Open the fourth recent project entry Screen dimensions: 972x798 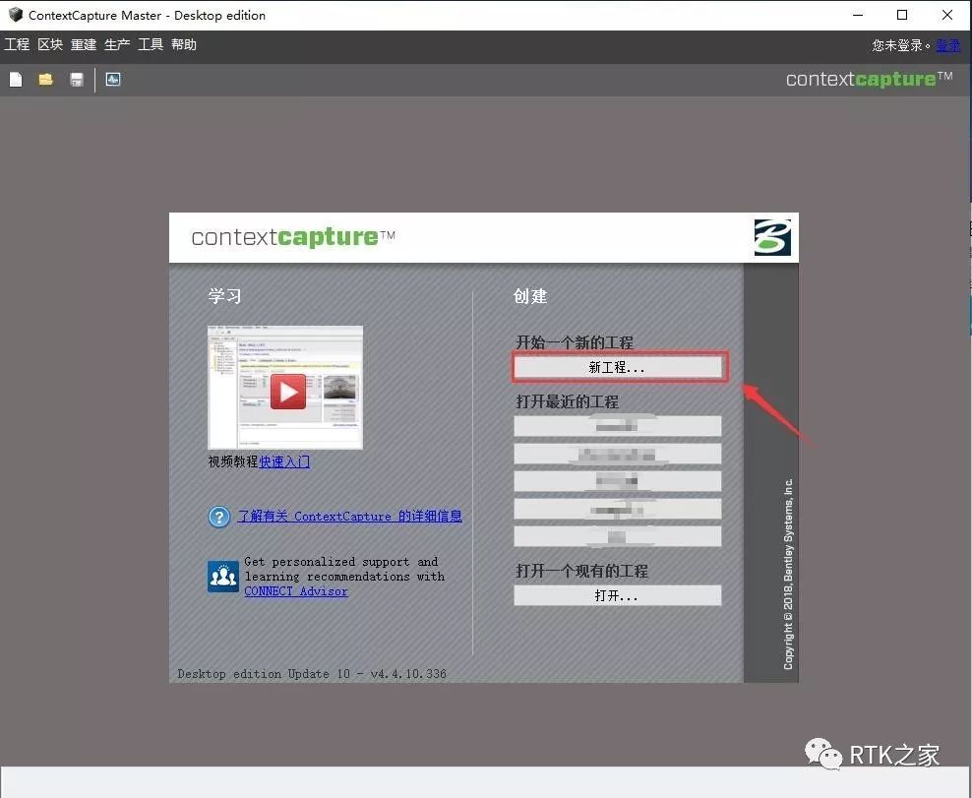(x=618, y=509)
